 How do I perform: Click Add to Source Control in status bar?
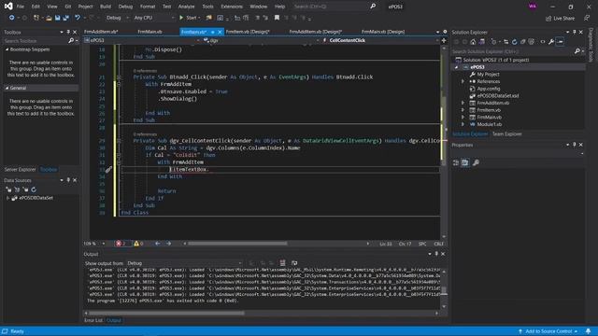(x=548, y=331)
